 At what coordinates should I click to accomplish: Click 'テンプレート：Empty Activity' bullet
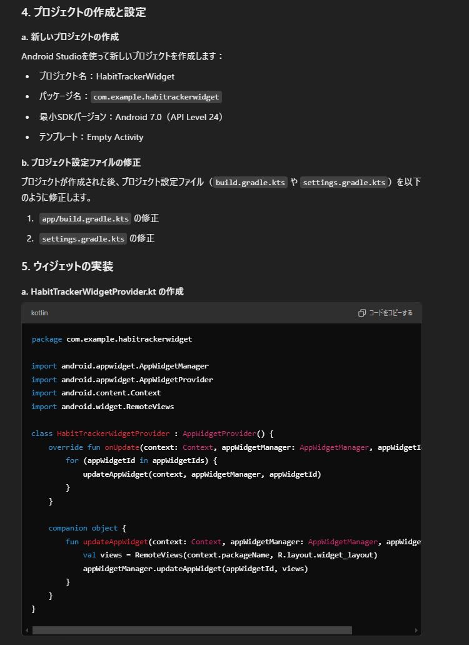(x=91, y=137)
